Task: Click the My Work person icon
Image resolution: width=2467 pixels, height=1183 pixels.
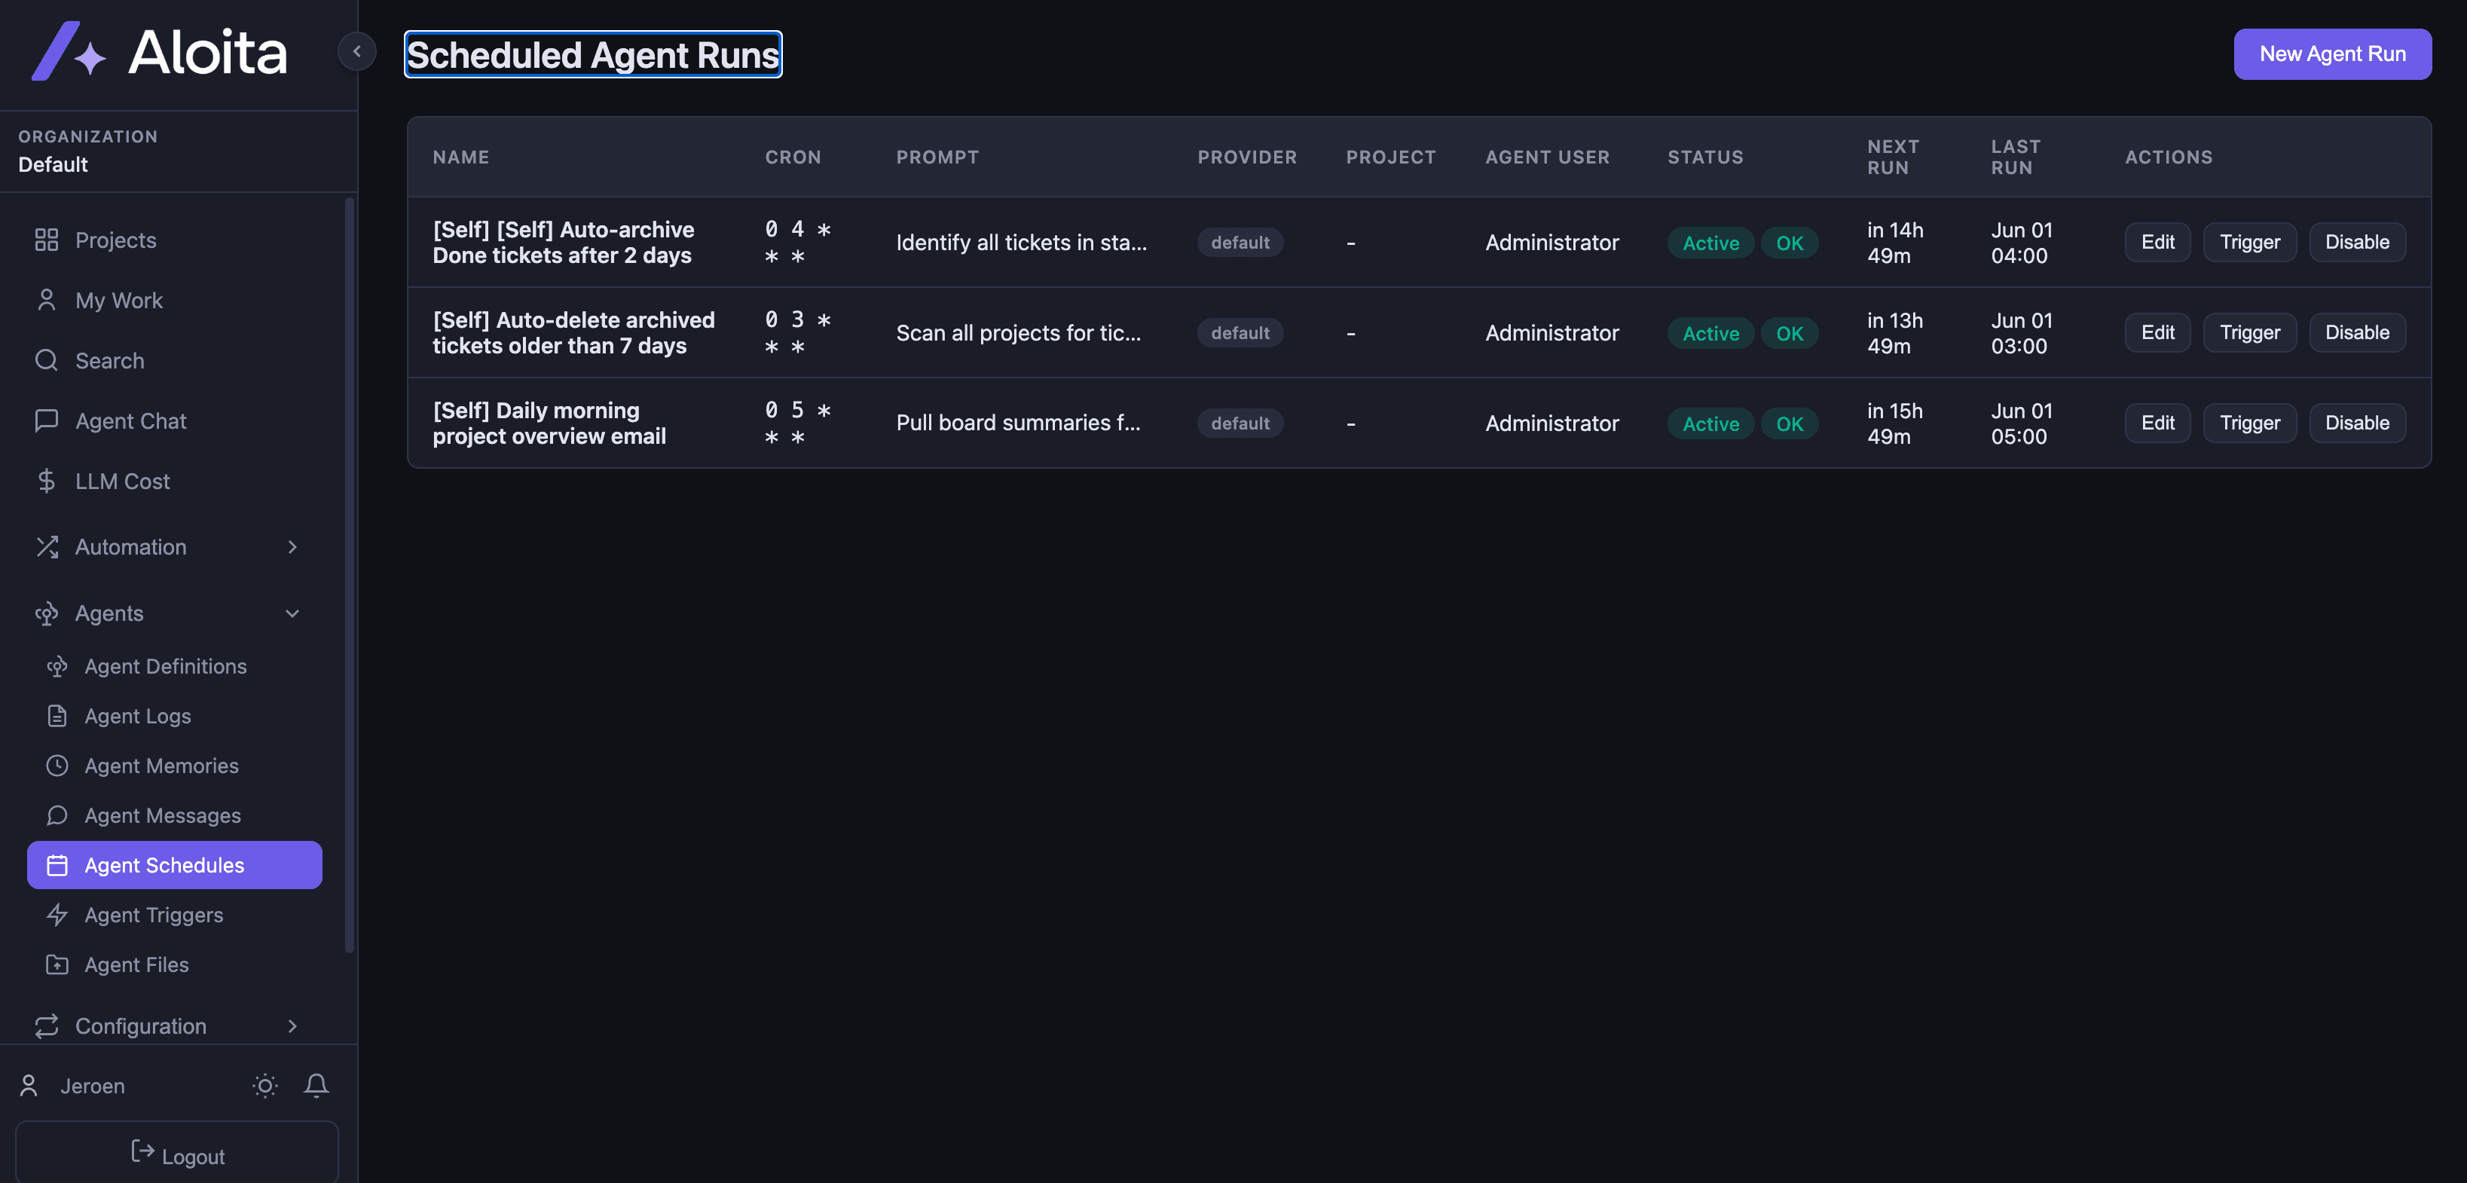Action: [46, 300]
